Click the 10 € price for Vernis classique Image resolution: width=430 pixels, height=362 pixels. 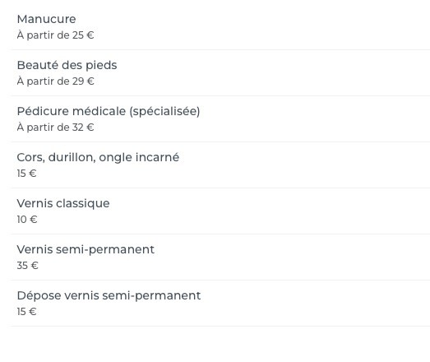[x=27, y=220]
